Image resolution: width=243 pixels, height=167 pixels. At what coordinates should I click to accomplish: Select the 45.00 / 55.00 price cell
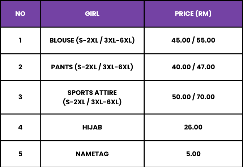coord(193,40)
